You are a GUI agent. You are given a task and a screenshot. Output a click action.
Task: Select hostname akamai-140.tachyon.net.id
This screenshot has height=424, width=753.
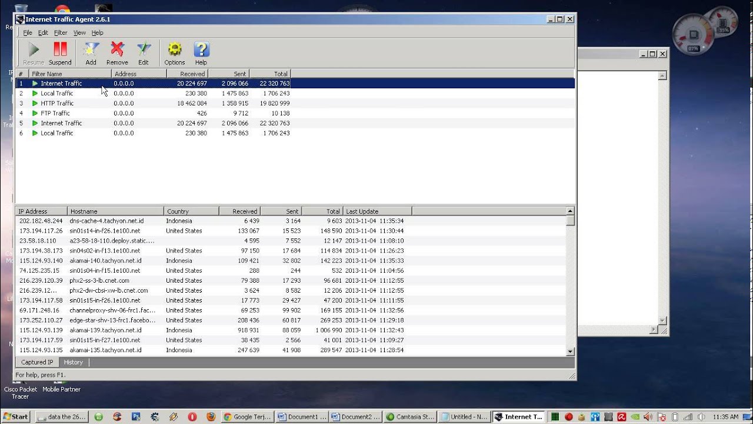[x=105, y=260]
